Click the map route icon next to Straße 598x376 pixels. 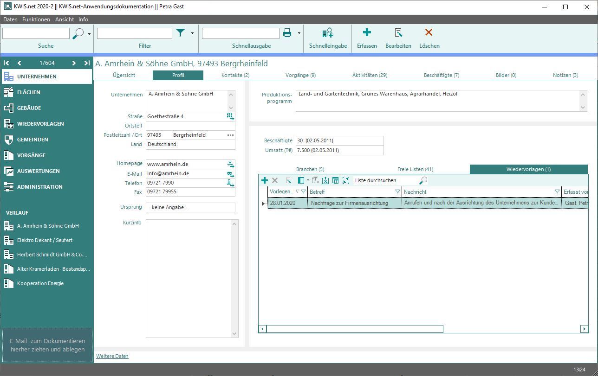[230, 116]
